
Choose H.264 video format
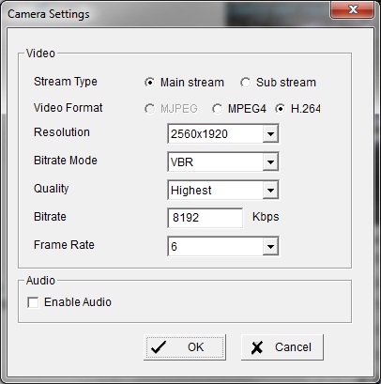(280, 109)
